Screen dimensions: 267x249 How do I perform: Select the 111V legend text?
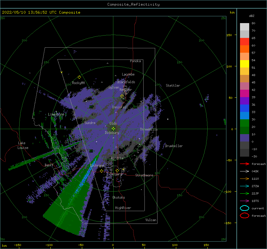[255, 179]
